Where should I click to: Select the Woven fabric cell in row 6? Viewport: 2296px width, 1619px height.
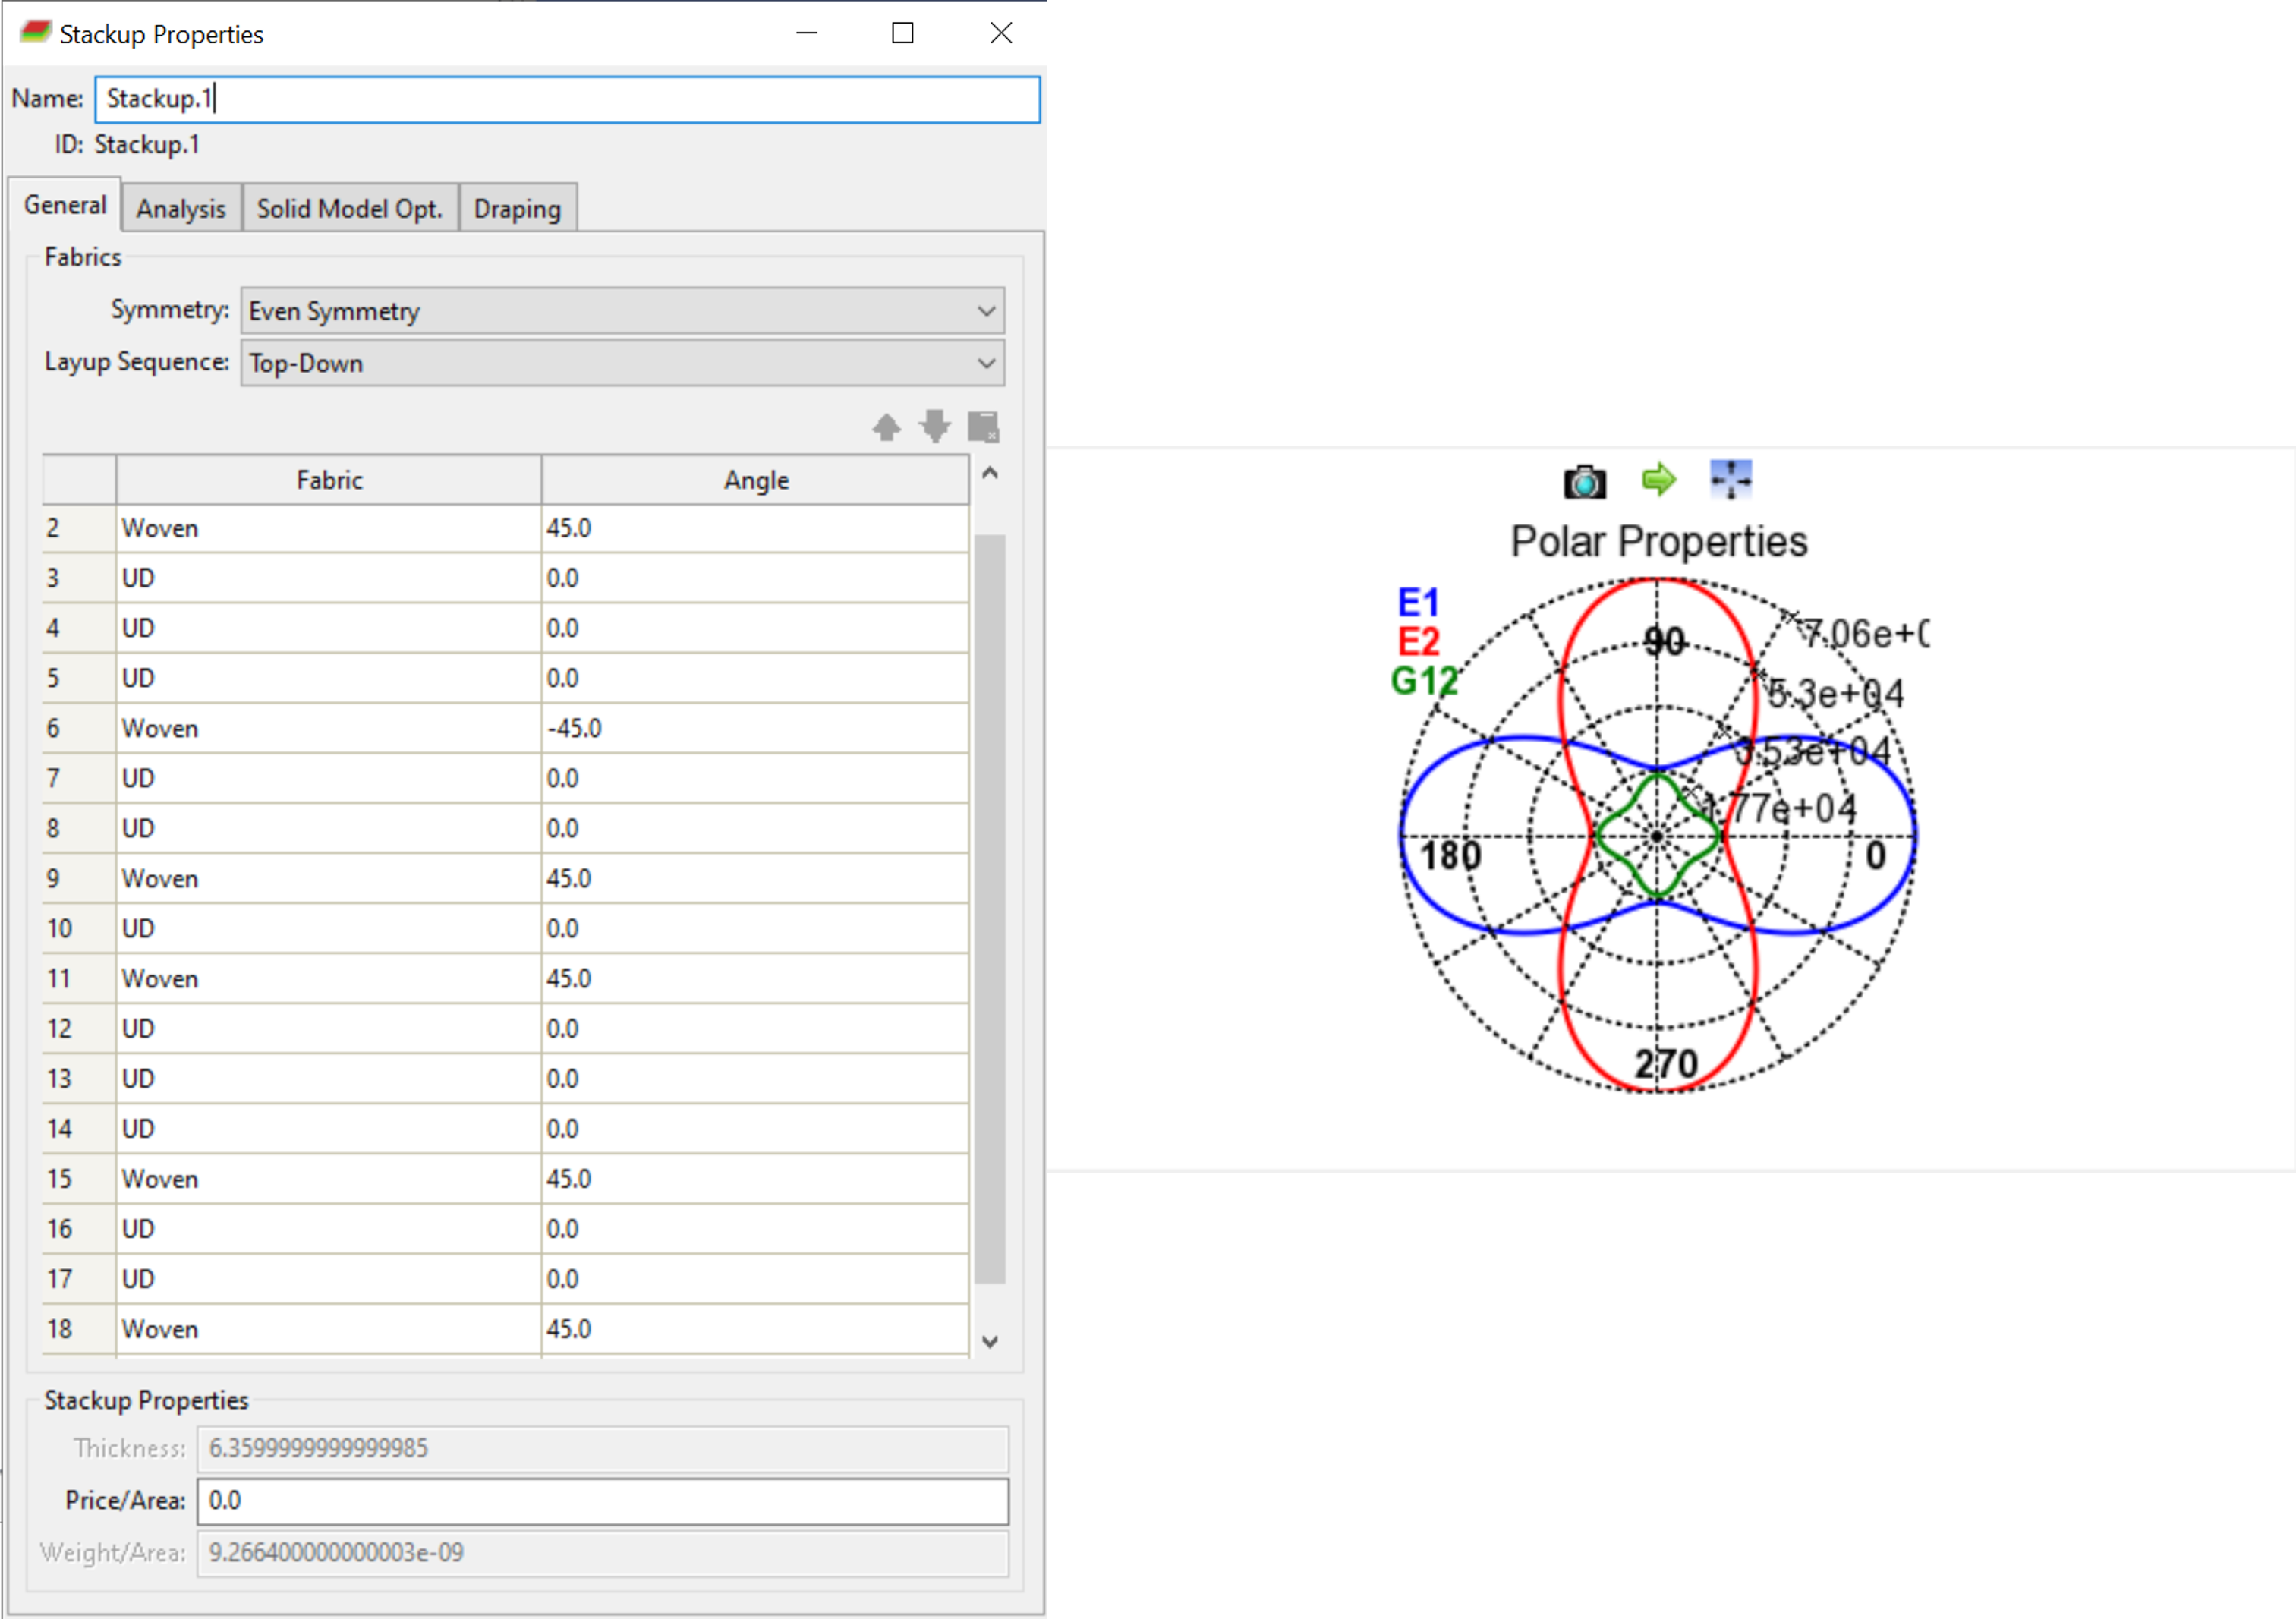[328, 728]
